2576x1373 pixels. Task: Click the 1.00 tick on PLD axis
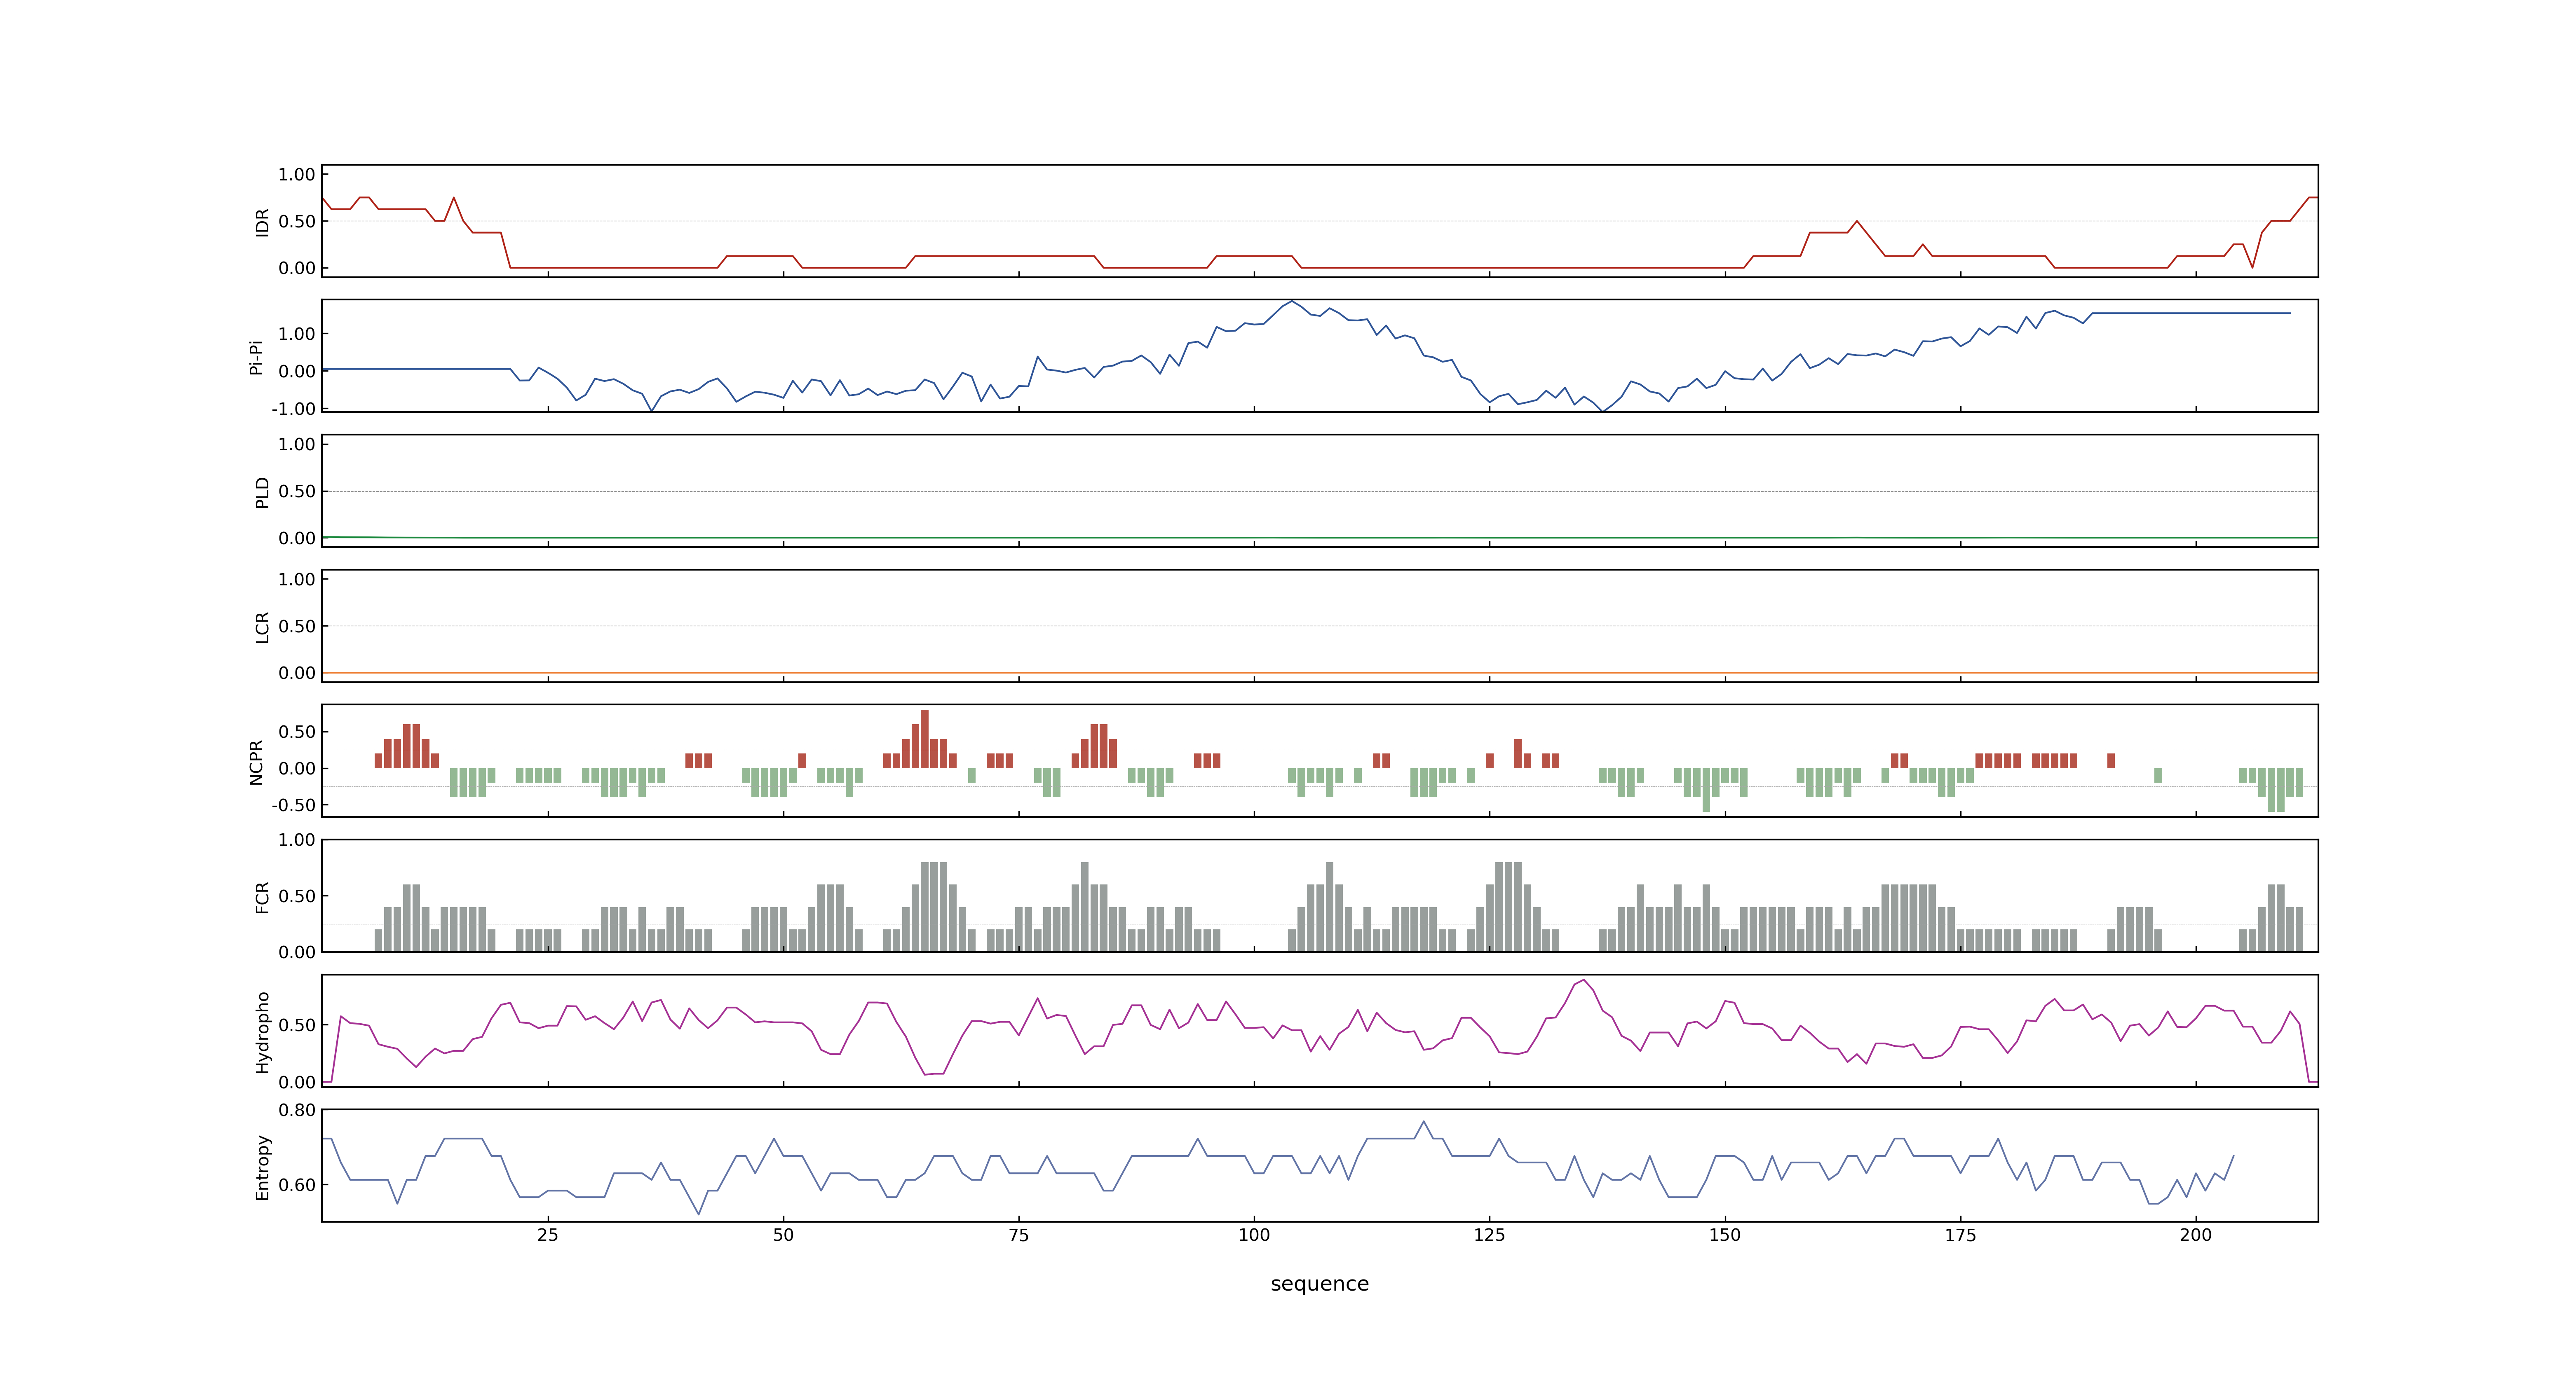coord(297,444)
